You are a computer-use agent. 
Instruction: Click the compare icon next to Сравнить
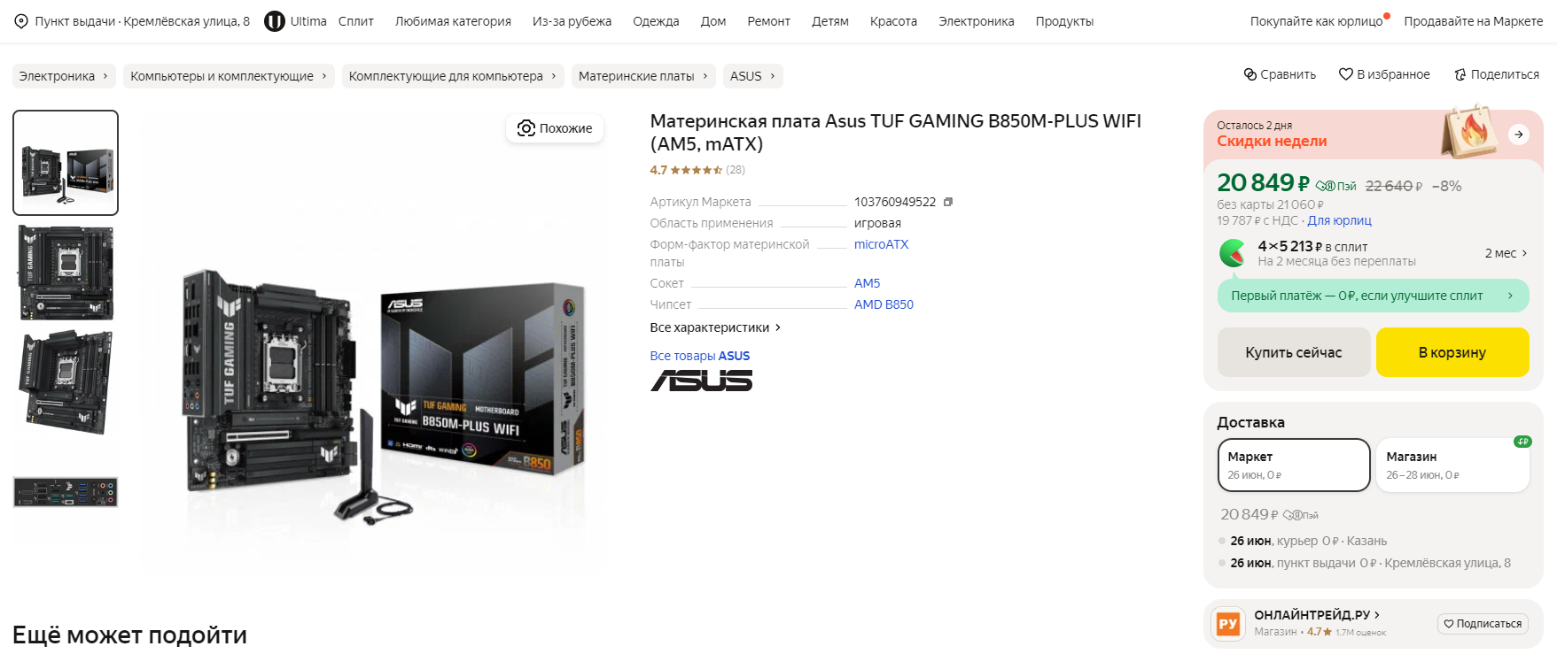(x=1250, y=74)
